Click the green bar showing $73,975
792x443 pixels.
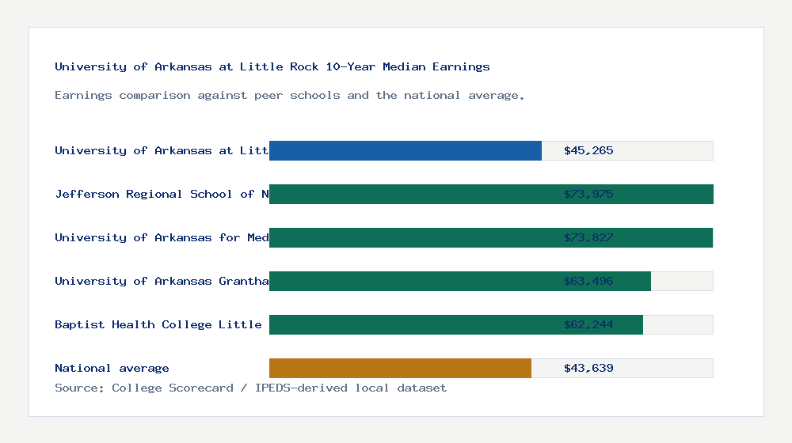coord(491,194)
